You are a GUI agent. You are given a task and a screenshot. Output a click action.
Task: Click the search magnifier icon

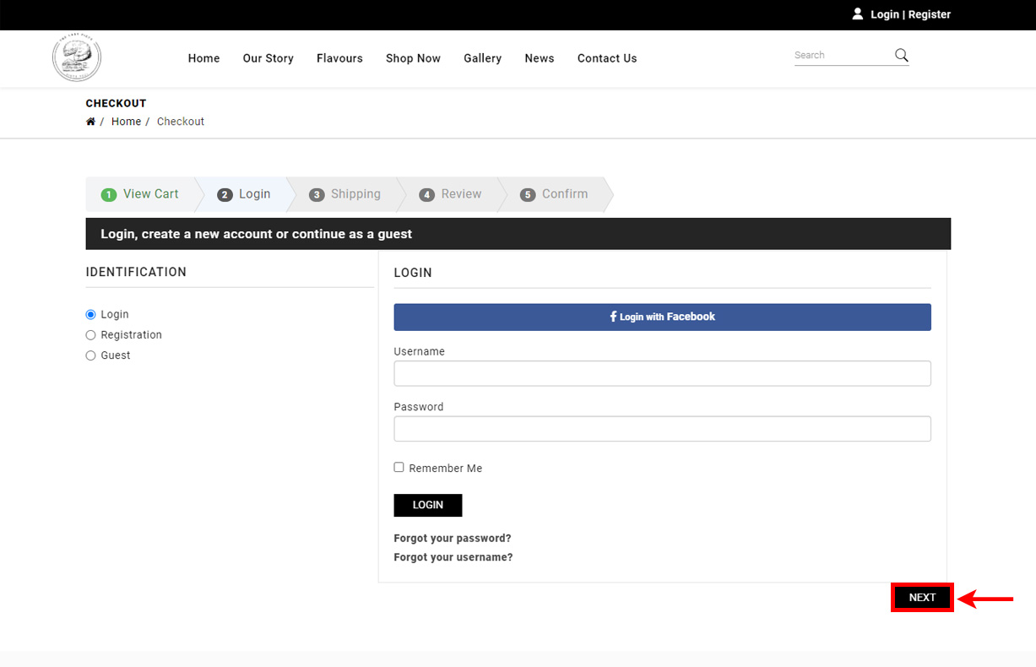[902, 55]
